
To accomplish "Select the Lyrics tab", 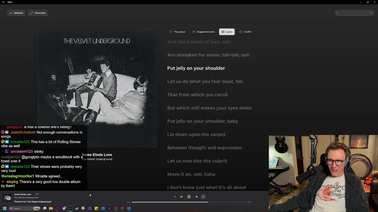I will coord(227,32).
